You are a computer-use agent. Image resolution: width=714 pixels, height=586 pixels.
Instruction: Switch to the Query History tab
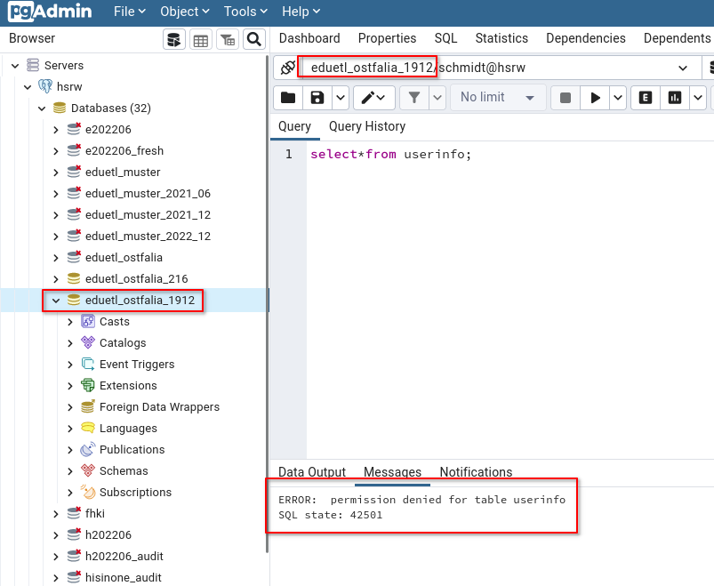coord(367,126)
